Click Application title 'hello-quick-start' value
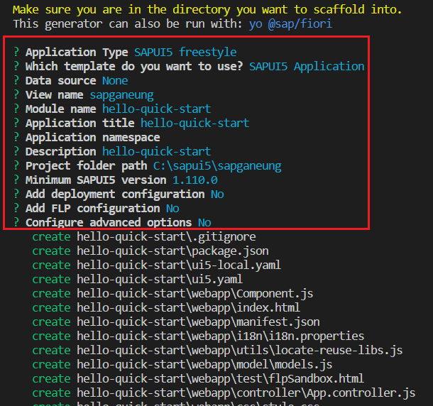The height and width of the screenshot is (406, 433). pos(194,124)
